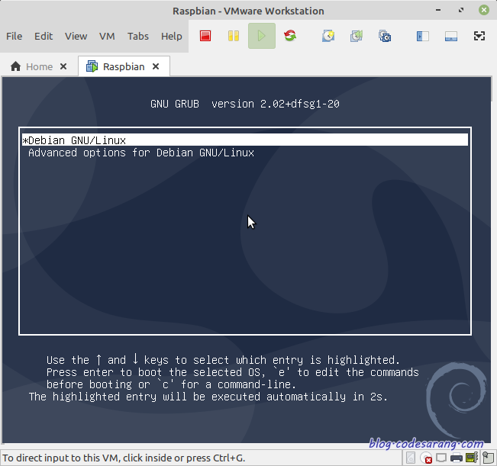Open the Tabs menu
Screen dimensions: 497x466
point(138,36)
